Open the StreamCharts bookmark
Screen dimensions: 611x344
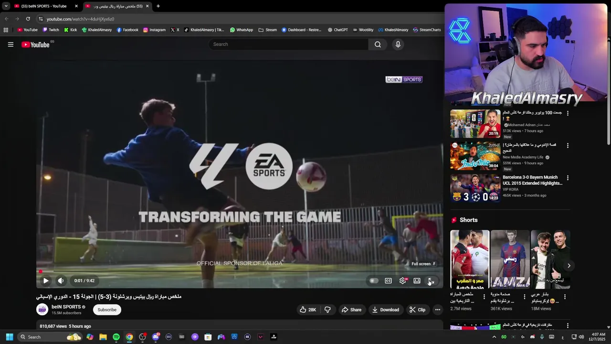(427, 30)
